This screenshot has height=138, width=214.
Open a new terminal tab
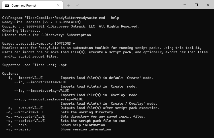69,5
